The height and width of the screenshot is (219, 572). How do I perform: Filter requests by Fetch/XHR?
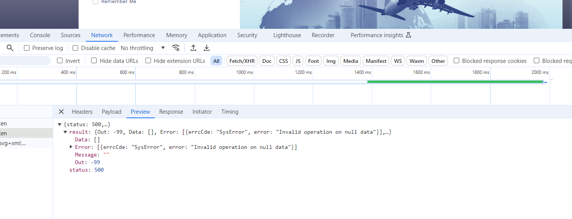coord(242,61)
